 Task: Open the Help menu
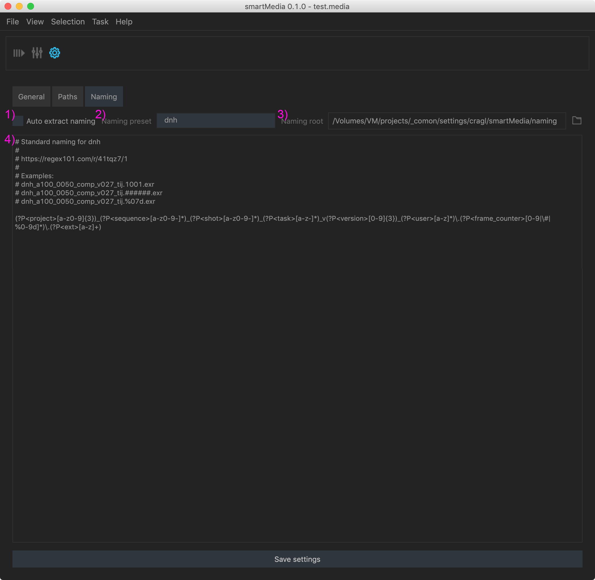(124, 22)
